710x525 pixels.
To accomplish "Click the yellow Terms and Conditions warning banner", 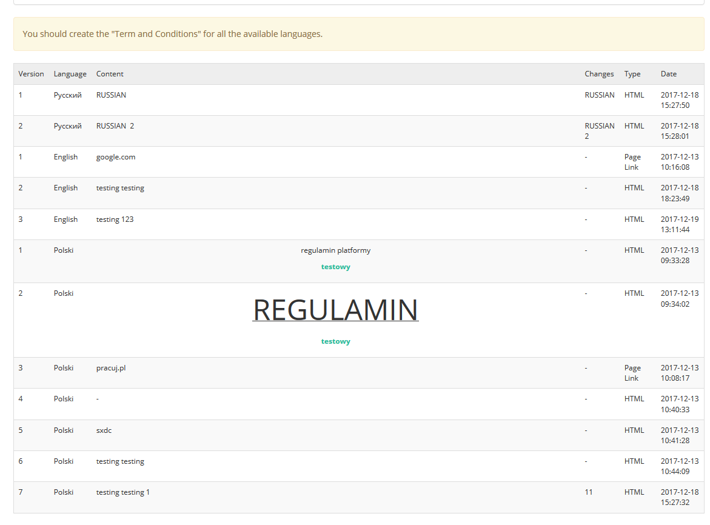I will coord(355,33).
